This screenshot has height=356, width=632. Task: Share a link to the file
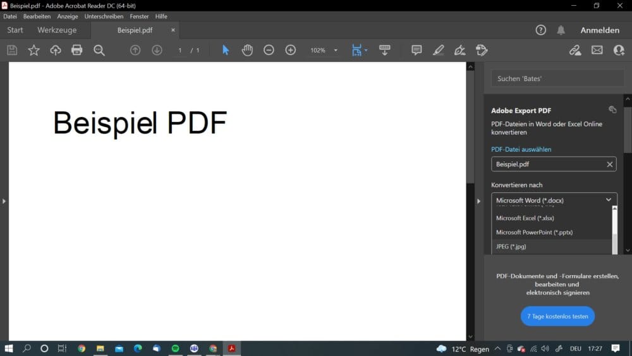tap(575, 50)
